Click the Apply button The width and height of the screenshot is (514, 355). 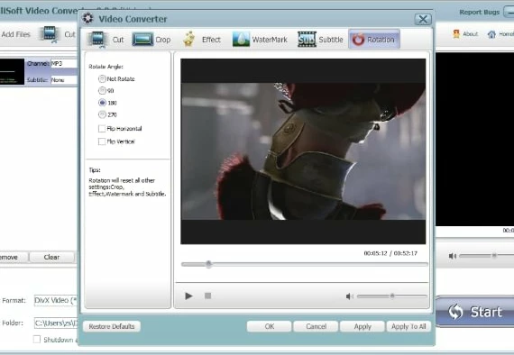pos(363,326)
